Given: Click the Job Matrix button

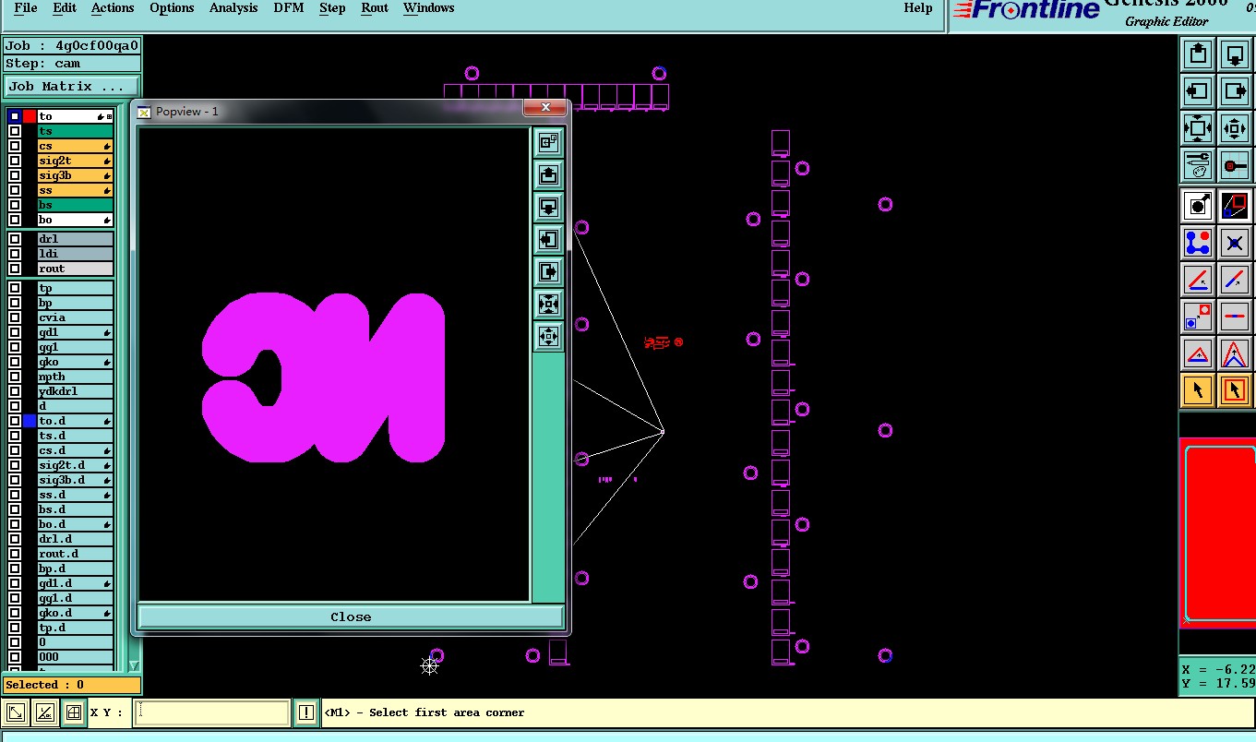Looking at the screenshot, I should pos(74,87).
